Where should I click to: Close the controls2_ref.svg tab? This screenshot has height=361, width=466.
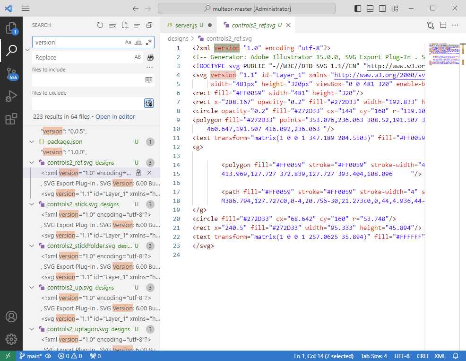(288, 25)
